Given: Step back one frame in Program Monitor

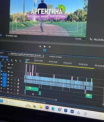Looking at the screenshot, I should (40, 46).
